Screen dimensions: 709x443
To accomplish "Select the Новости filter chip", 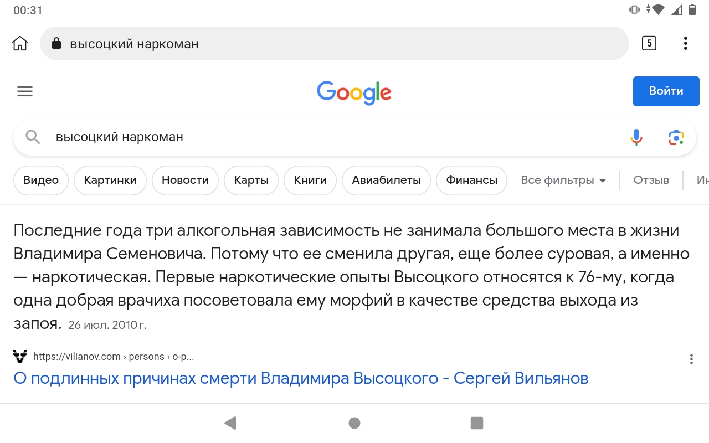I will [185, 180].
